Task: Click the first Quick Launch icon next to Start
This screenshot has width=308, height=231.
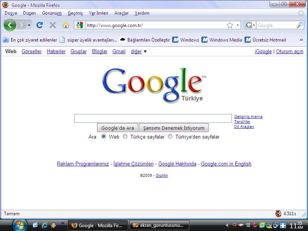Action: (x=35, y=225)
